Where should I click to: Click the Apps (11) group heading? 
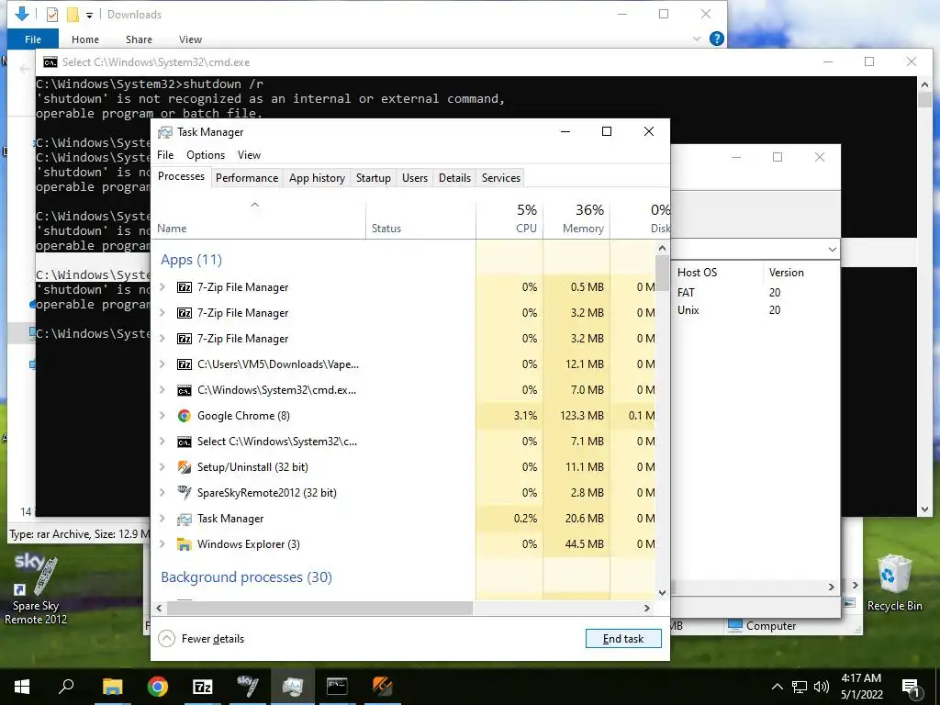(x=191, y=260)
